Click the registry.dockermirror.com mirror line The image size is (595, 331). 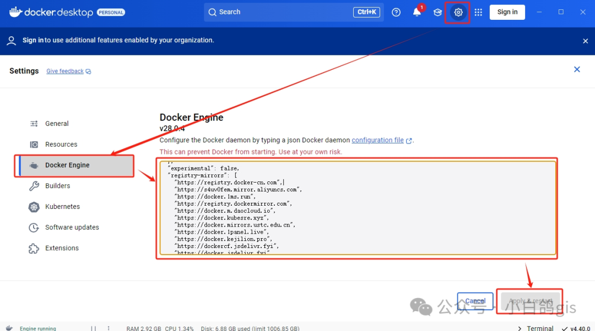(x=233, y=204)
